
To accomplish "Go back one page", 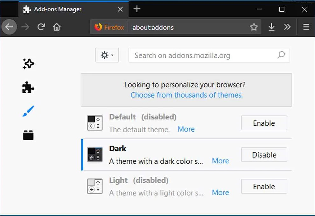I will coord(9,27).
